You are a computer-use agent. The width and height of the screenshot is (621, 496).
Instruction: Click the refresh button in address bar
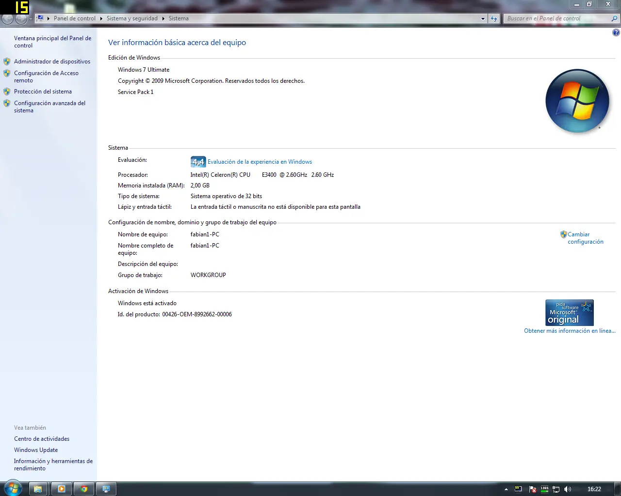pyautogui.click(x=494, y=18)
